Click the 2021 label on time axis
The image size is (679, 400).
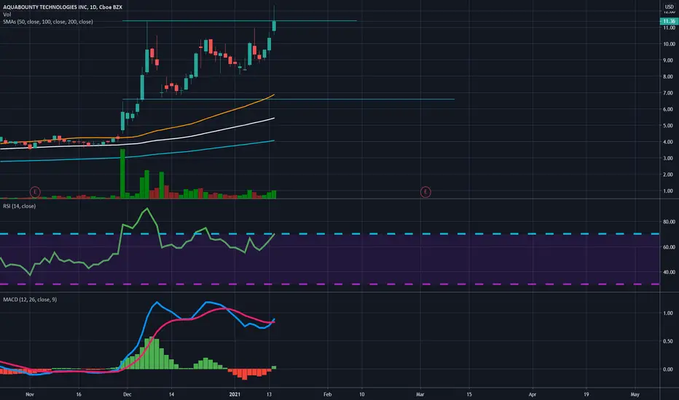(235, 394)
